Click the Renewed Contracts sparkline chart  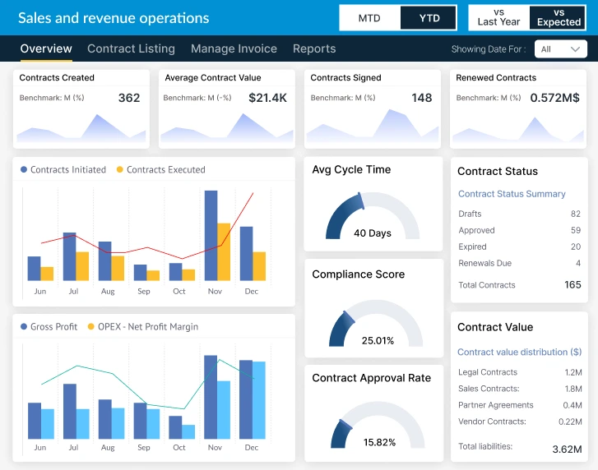pyautogui.click(x=517, y=129)
